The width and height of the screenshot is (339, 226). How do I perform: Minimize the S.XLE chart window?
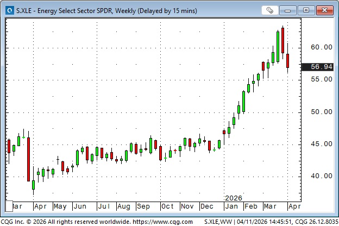pos(292,10)
